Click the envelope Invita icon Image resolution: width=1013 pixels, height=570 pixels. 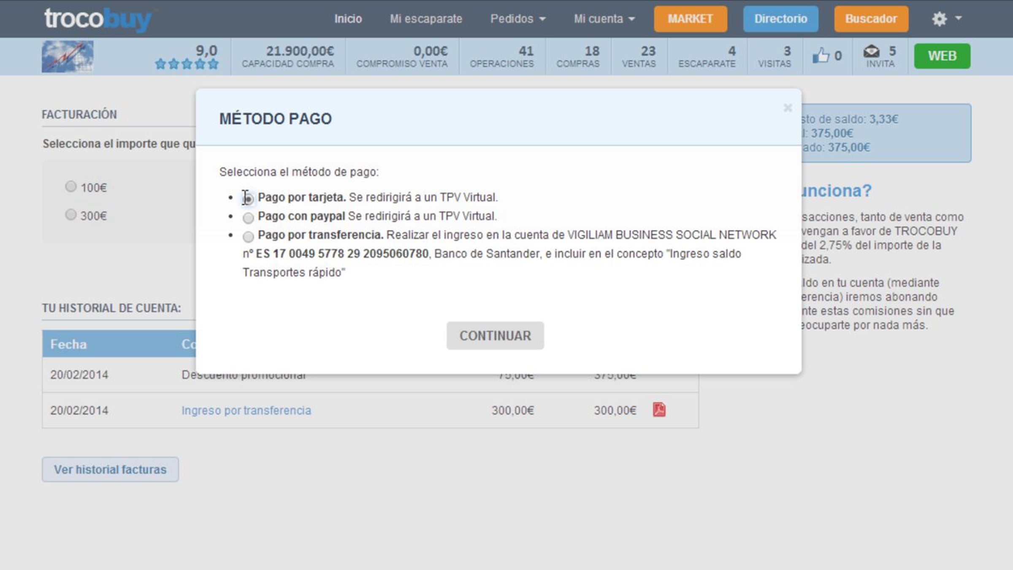871,52
